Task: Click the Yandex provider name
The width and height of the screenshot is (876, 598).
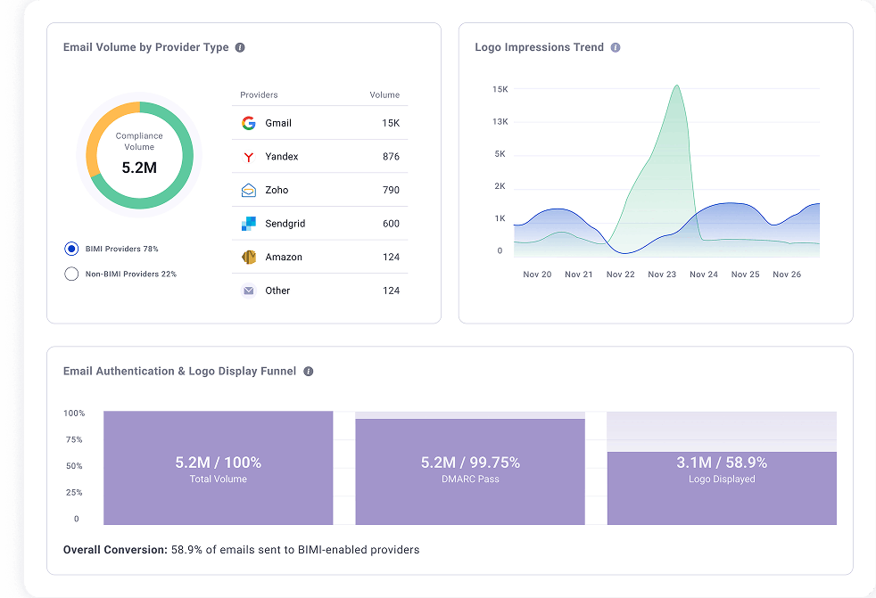Action: pyautogui.click(x=282, y=156)
